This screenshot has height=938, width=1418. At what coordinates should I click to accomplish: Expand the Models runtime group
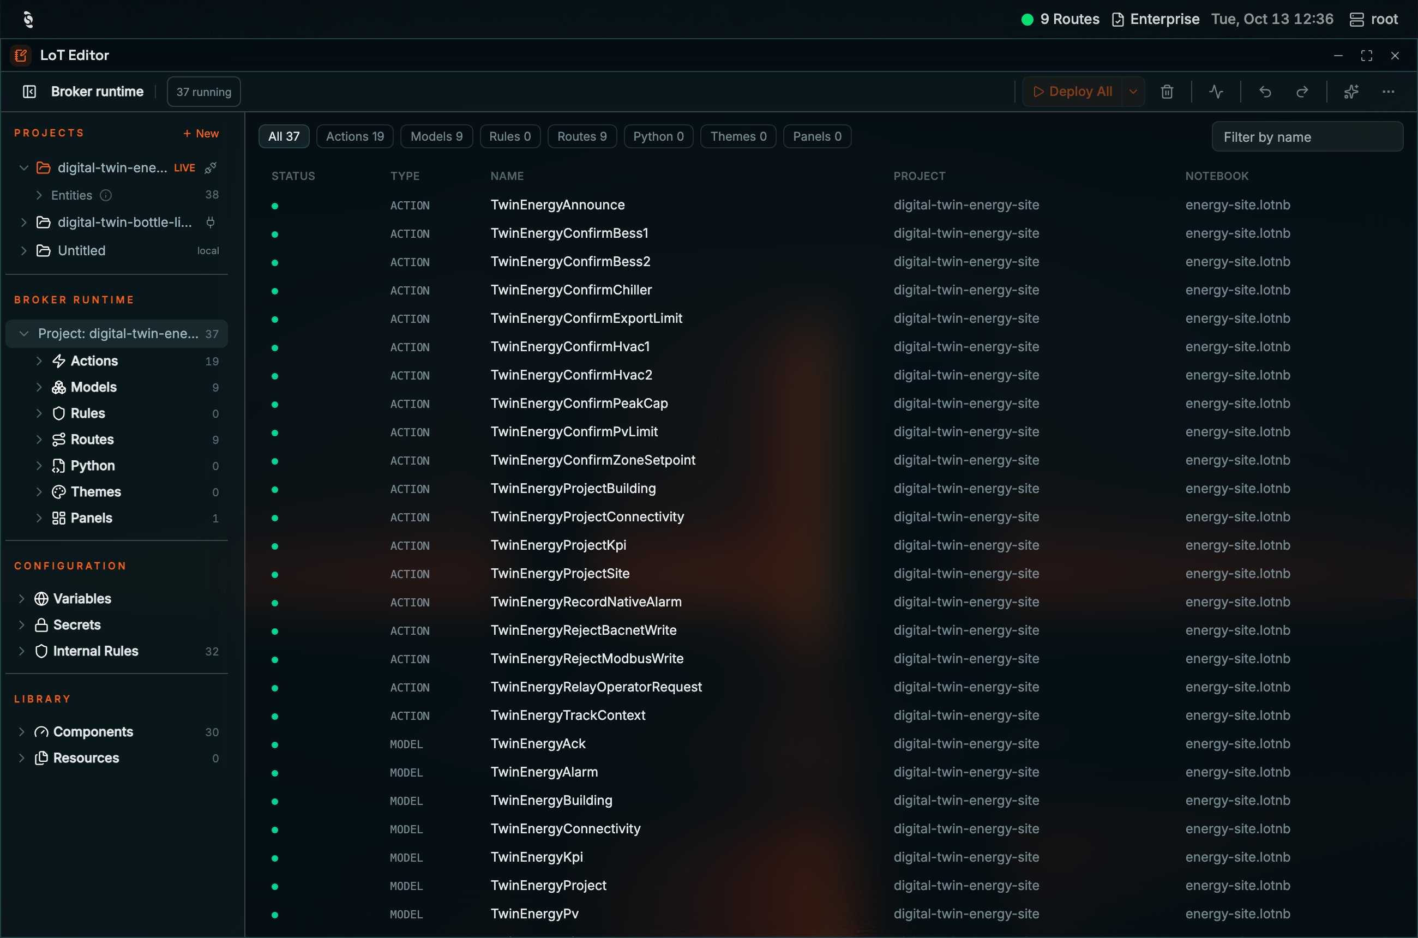[39, 388]
